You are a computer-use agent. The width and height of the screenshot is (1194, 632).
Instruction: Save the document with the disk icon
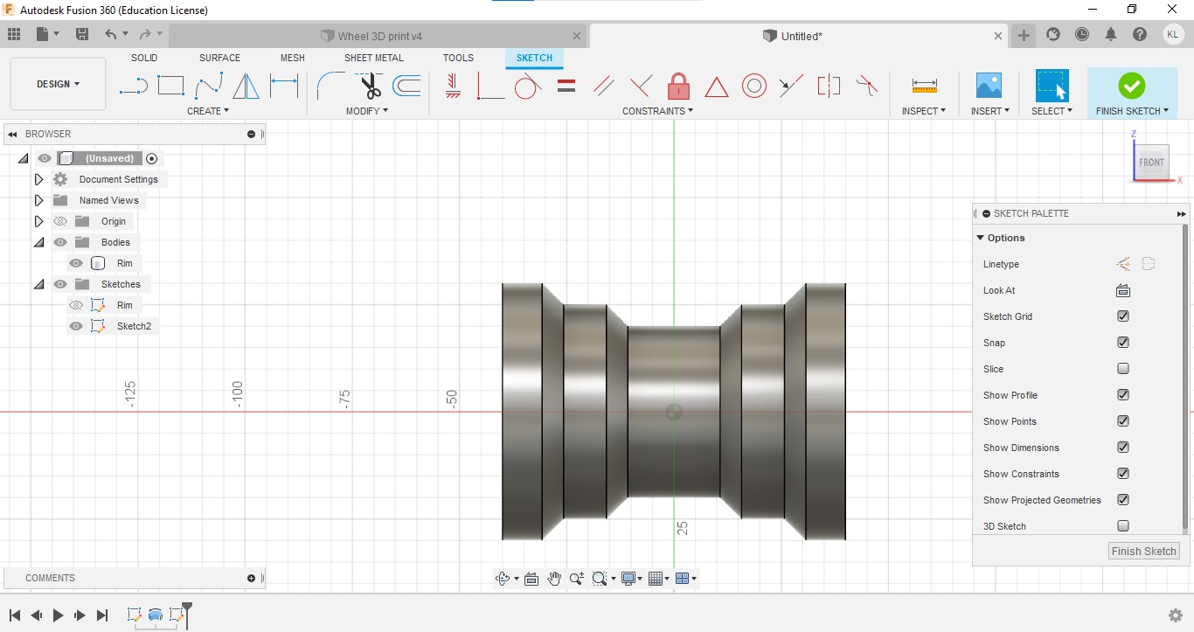pyautogui.click(x=82, y=35)
